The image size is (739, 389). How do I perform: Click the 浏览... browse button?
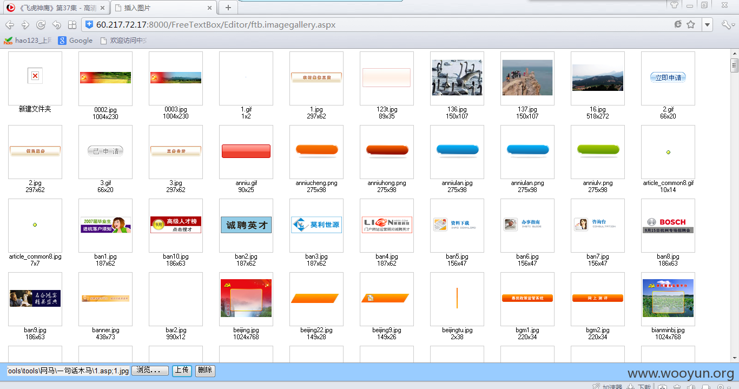click(150, 371)
